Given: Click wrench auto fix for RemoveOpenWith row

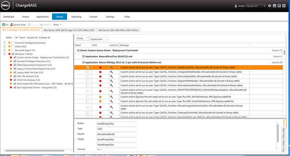Looking at the screenshot, I should click(x=112, y=76).
